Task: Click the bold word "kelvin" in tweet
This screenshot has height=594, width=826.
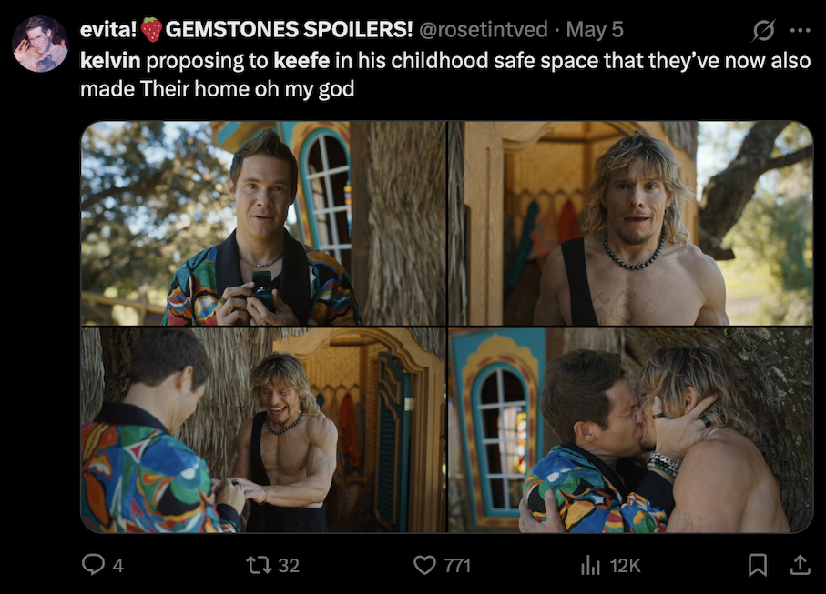Action: click(x=110, y=62)
